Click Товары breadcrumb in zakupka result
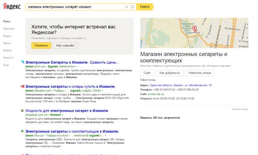 pos(59,91)
